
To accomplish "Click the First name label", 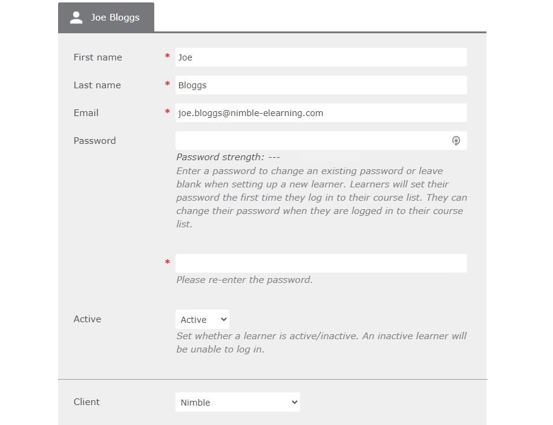I will [x=97, y=57].
